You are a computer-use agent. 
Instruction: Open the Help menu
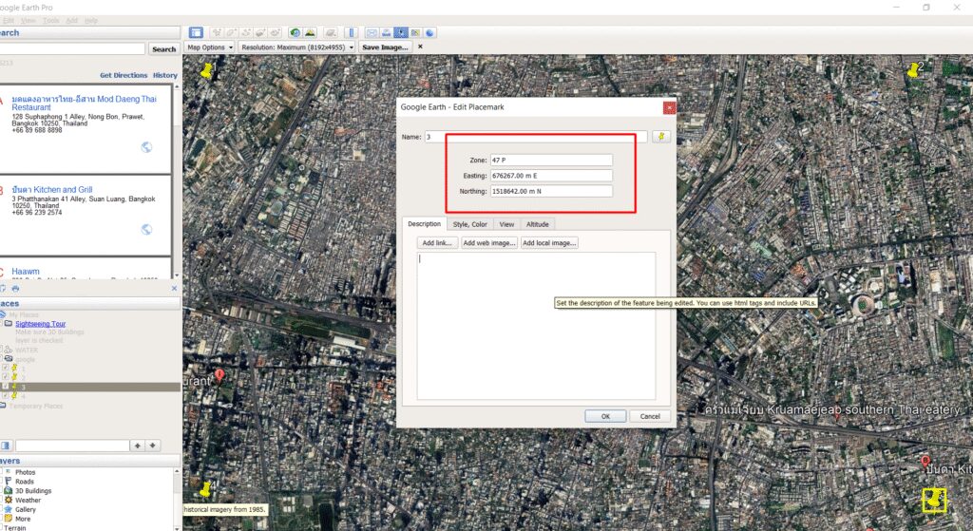(x=91, y=21)
